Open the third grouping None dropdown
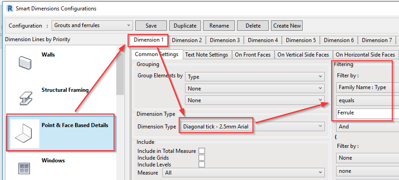This screenshot has height=180, width=399. click(x=255, y=100)
